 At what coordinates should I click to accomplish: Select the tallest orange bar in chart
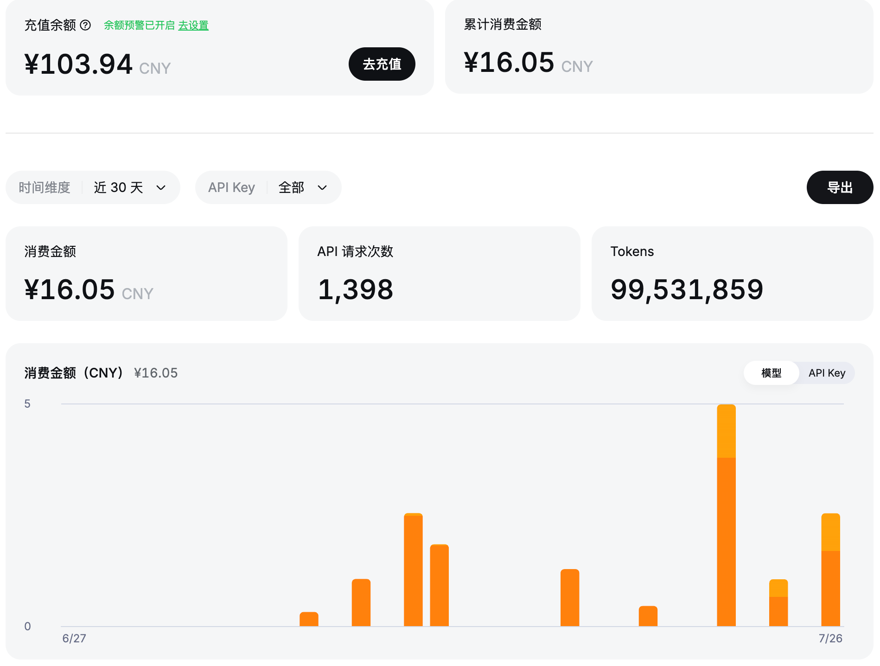click(726, 515)
